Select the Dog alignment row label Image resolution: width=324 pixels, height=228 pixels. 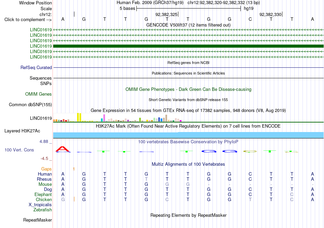click(x=48, y=189)
